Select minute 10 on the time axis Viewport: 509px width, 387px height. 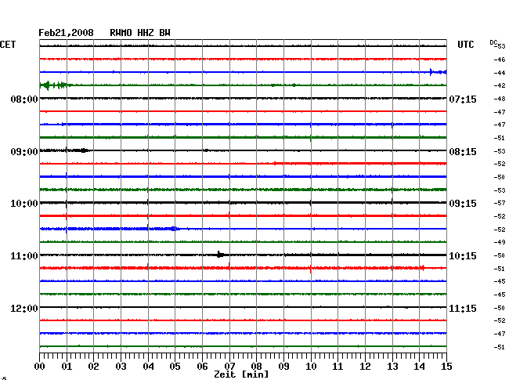311,366
